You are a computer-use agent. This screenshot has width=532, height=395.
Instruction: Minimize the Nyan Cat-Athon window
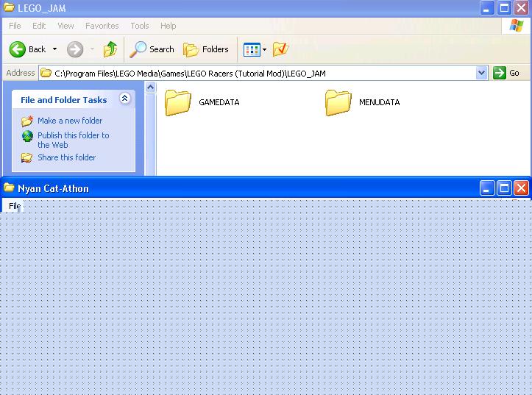click(x=486, y=188)
